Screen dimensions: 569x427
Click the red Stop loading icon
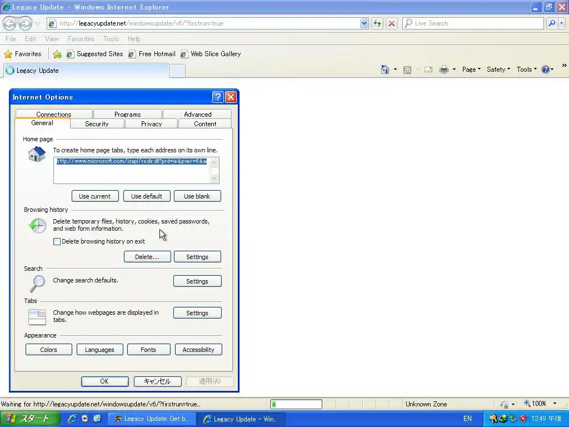click(x=392, y=23)
